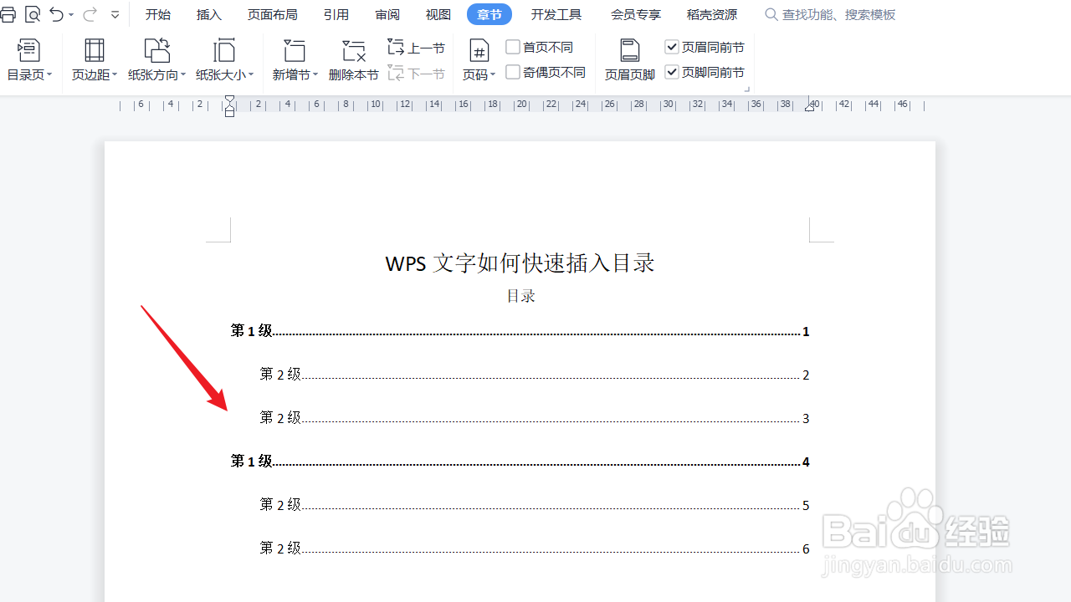This screenshot has width=1071, height=602.
Task: Click the 页码 page number icon
Action: coord(479,50)
